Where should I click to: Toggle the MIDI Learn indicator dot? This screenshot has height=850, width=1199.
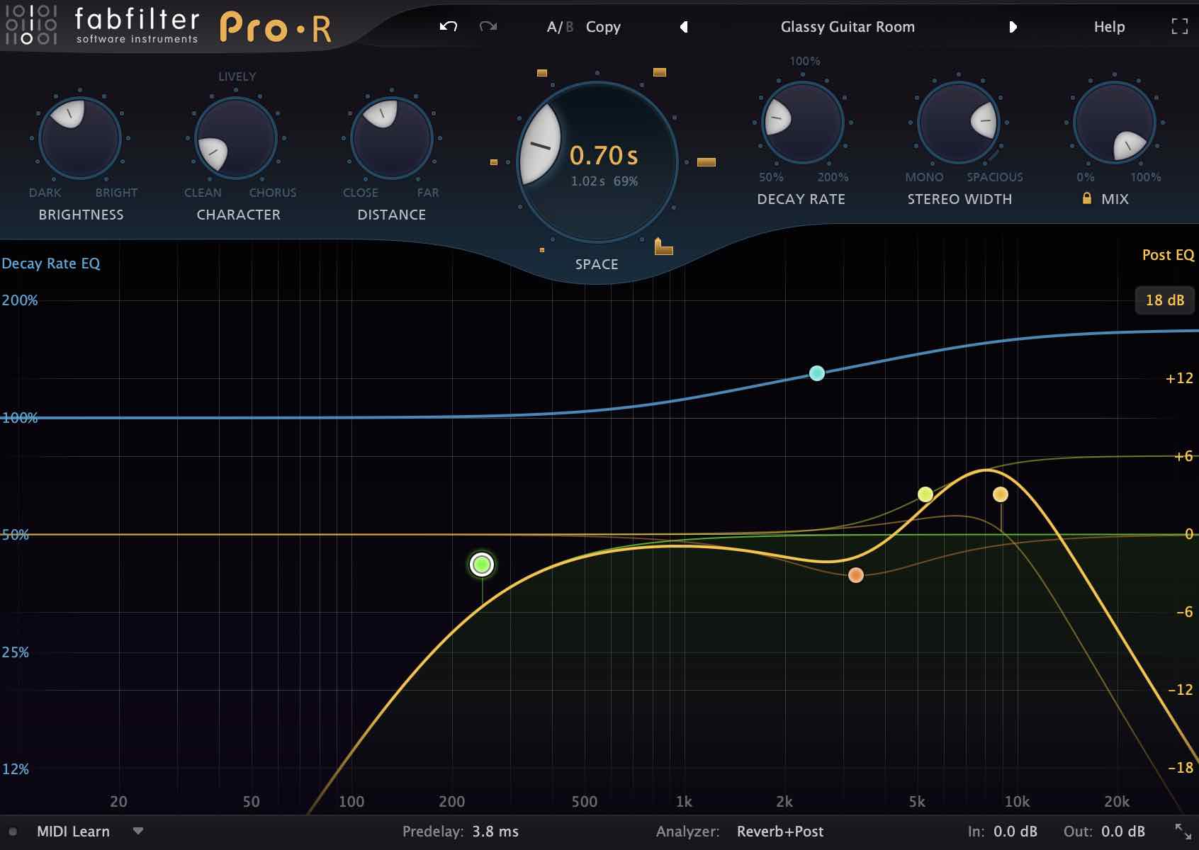coord(13,832)
